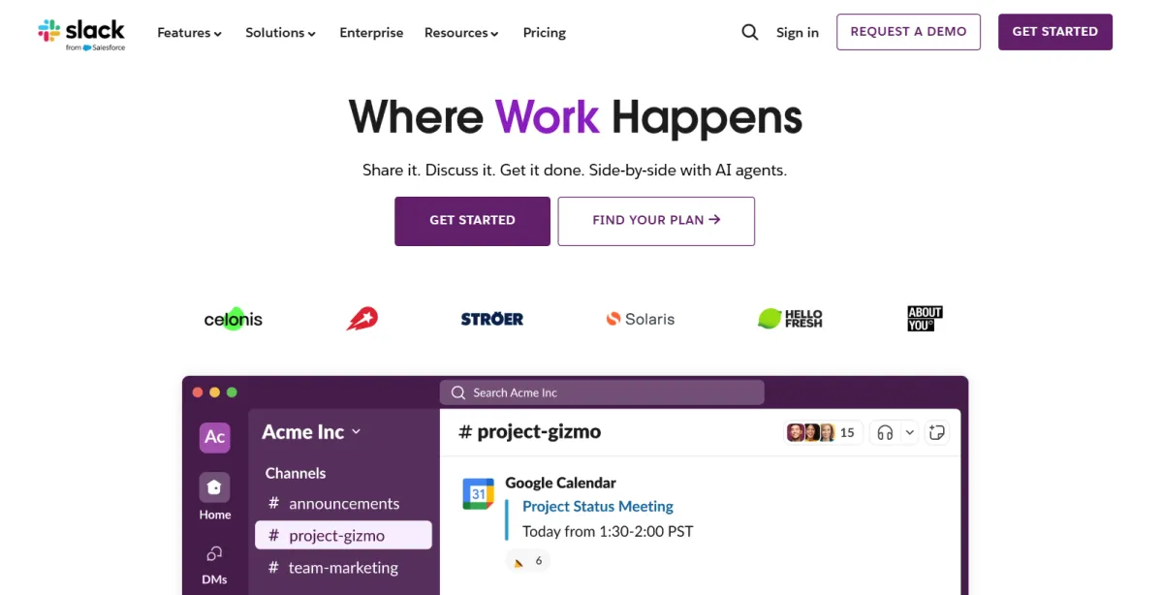This screenshot has height=595, width=1163.
Task: Open the Pricing page
Action: [x=544, y=32]
